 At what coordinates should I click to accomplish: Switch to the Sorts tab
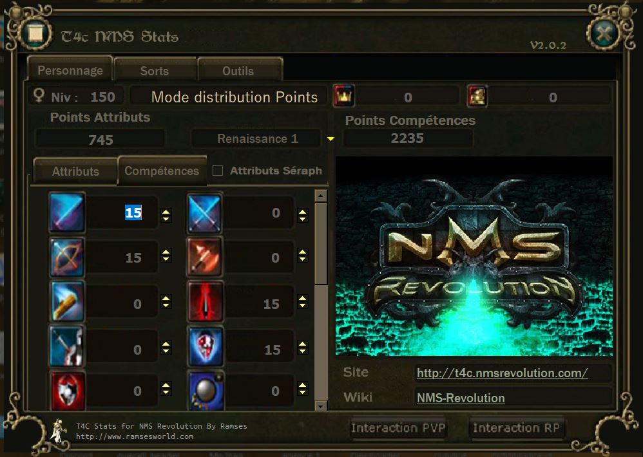tap(155, 70)
